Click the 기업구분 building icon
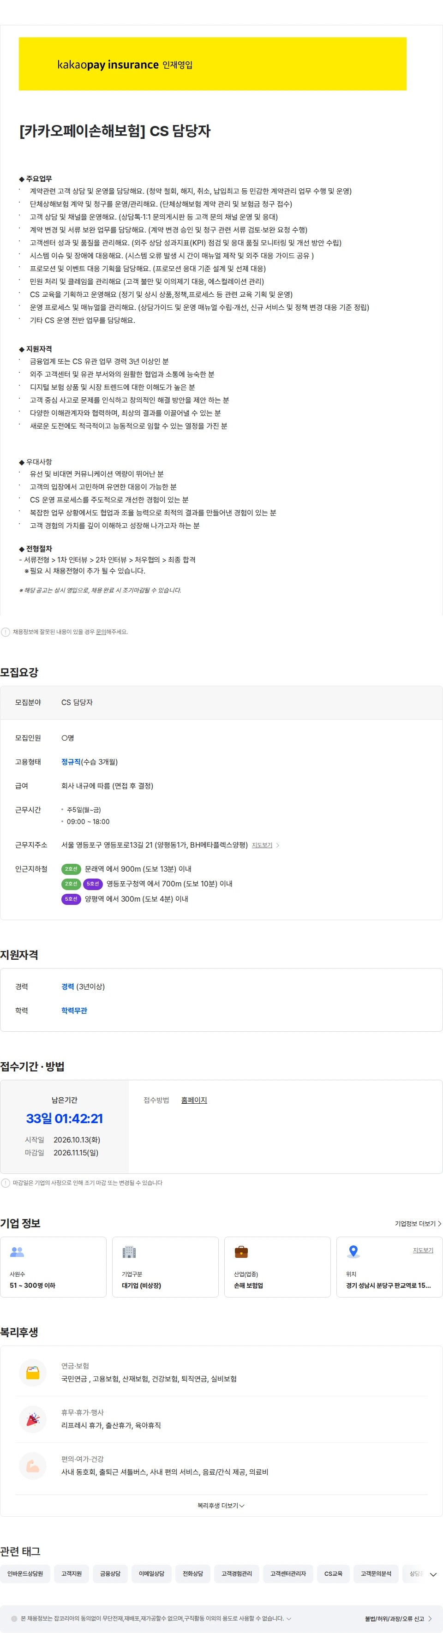The image size is (443, 1633). pos(129,1252)
